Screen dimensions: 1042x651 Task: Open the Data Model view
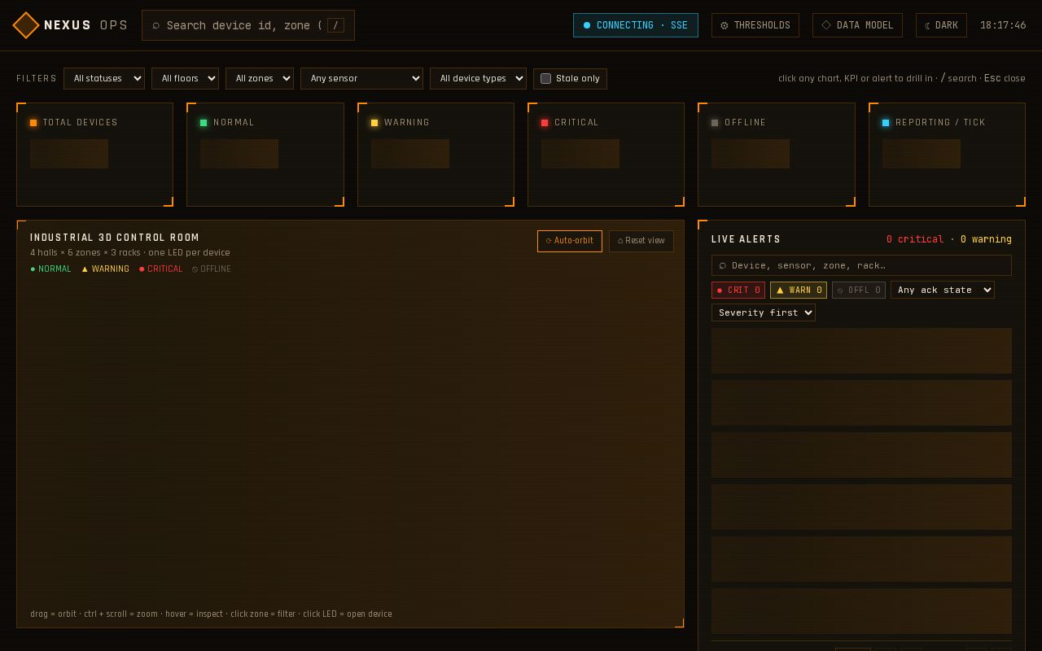(857, 25)
